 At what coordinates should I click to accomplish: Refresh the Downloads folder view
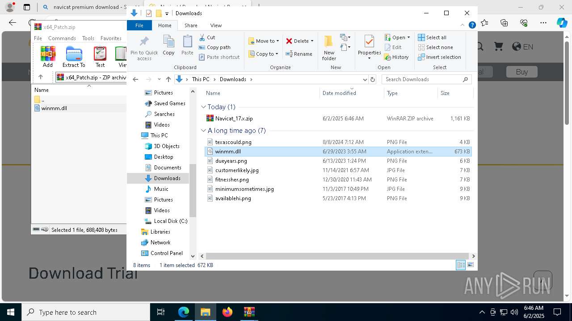tap(373, 79)
